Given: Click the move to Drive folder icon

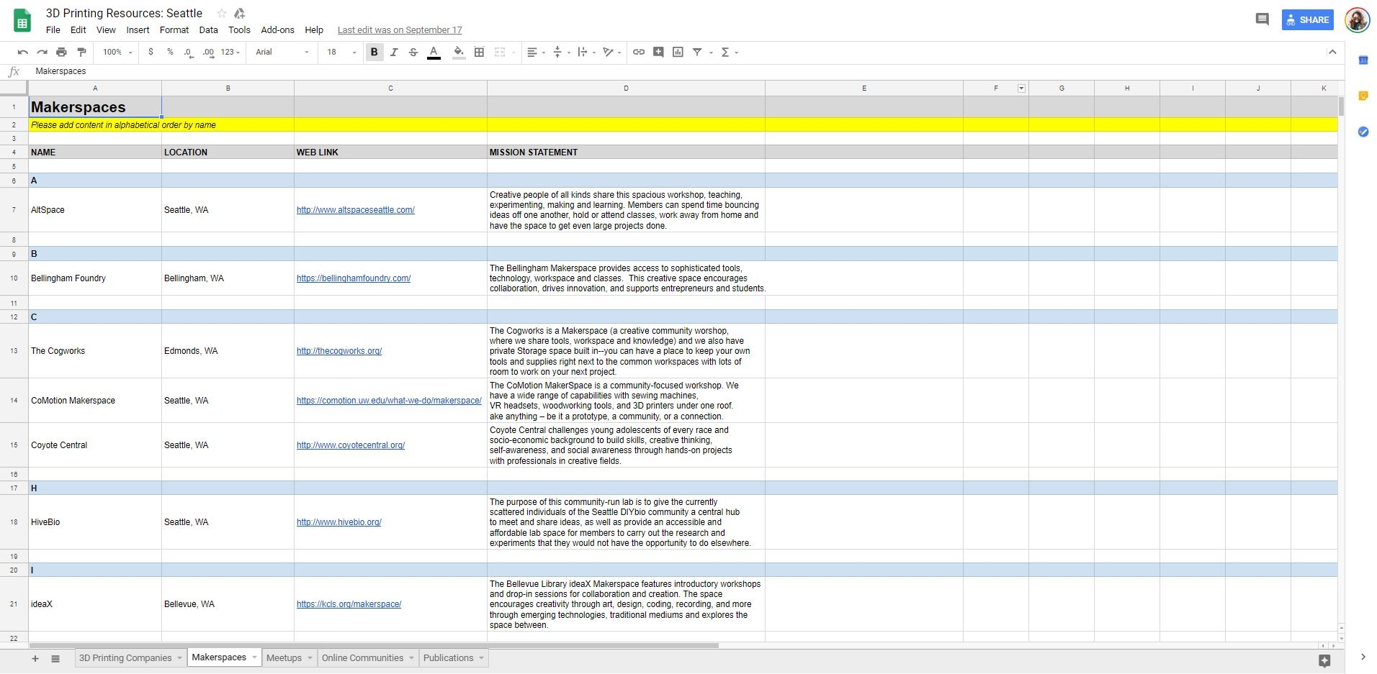Looking at the screenshot, I should 240,13.
